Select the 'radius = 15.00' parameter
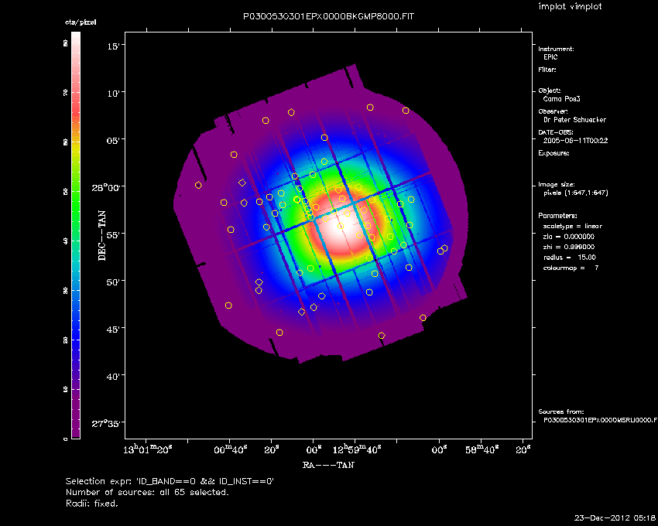 pyautogui.click(x=570, y=258)
